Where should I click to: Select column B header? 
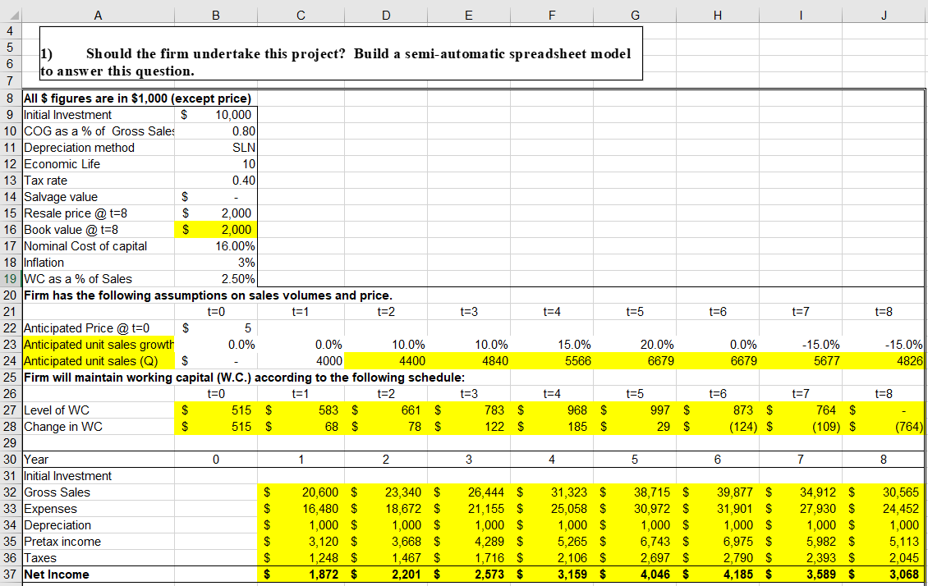tap(215, 13)
